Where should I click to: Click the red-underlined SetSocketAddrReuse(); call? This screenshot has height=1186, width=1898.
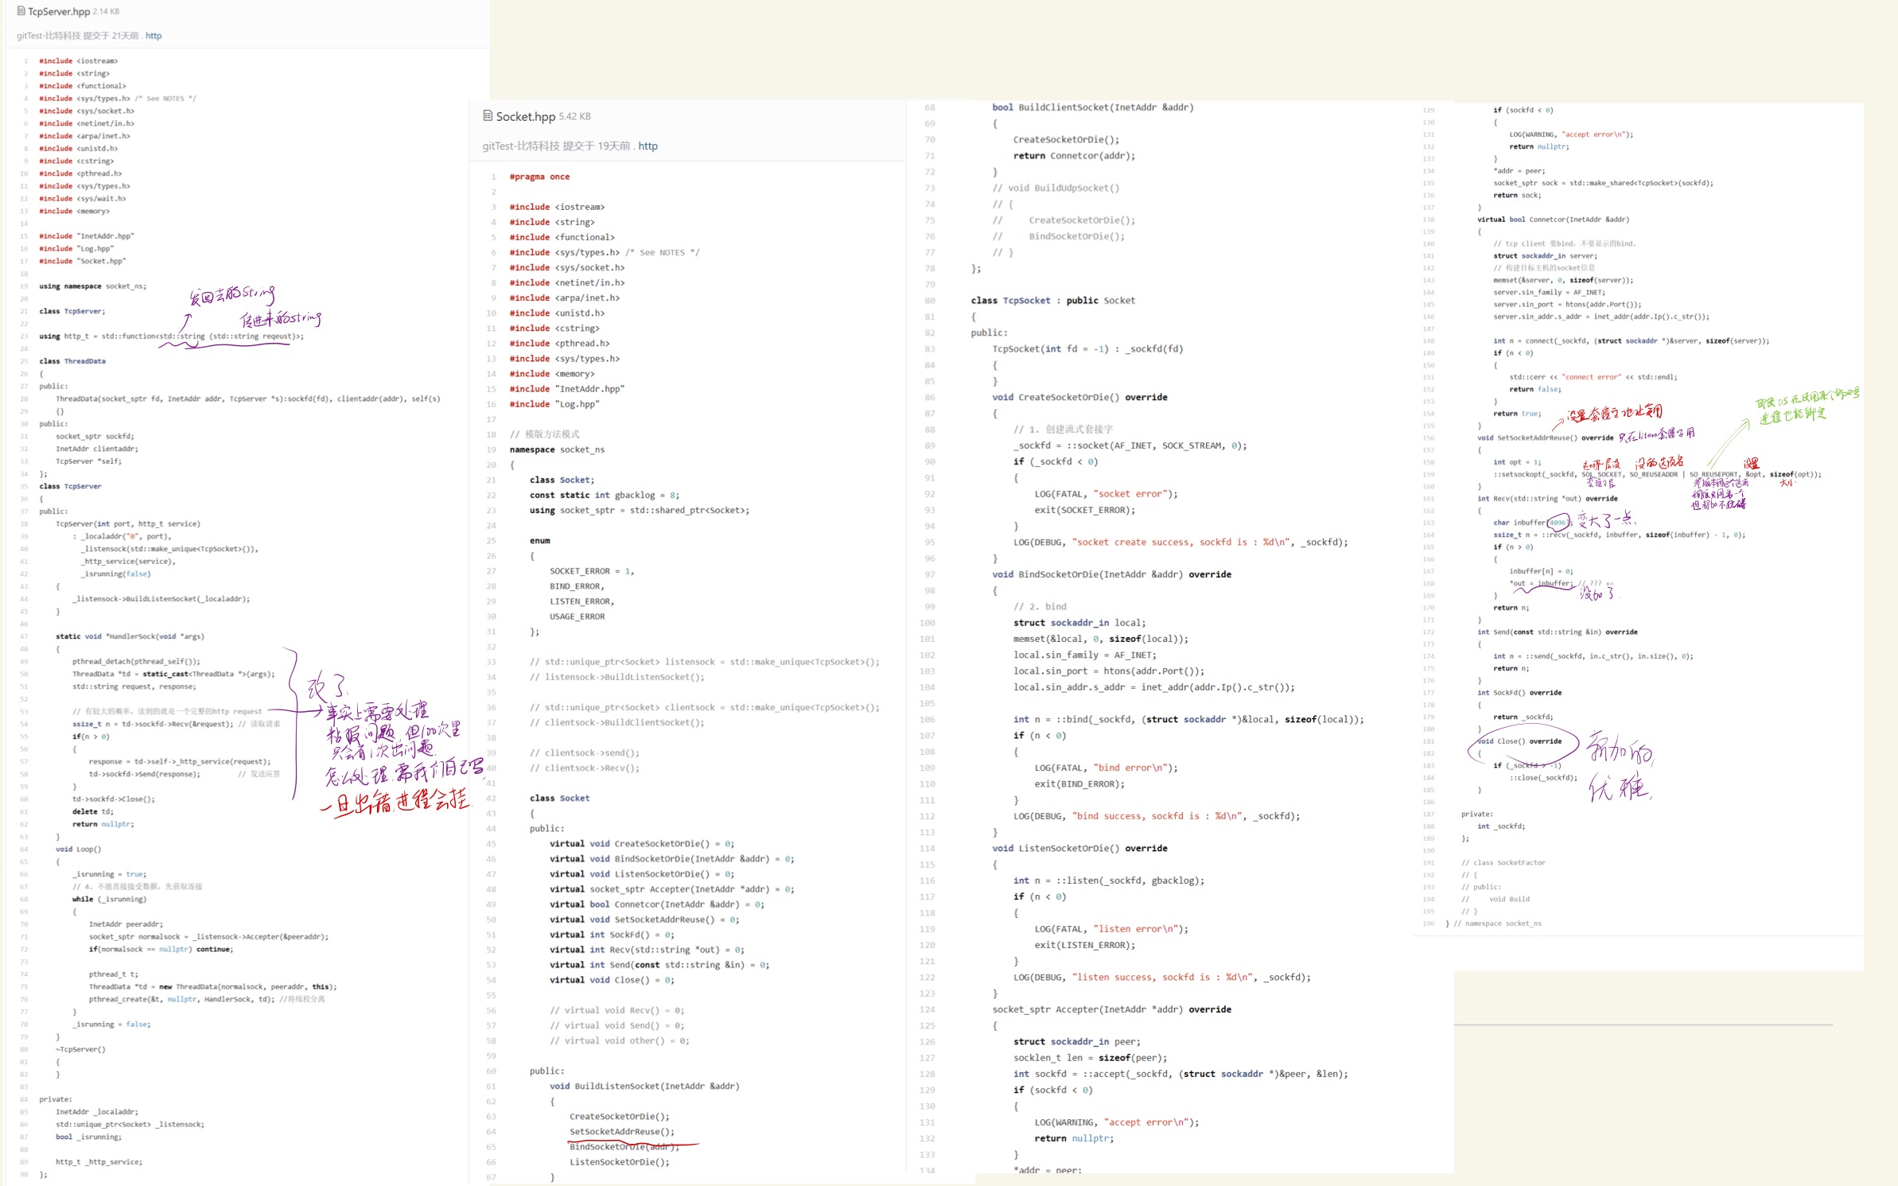point(621,1131)
